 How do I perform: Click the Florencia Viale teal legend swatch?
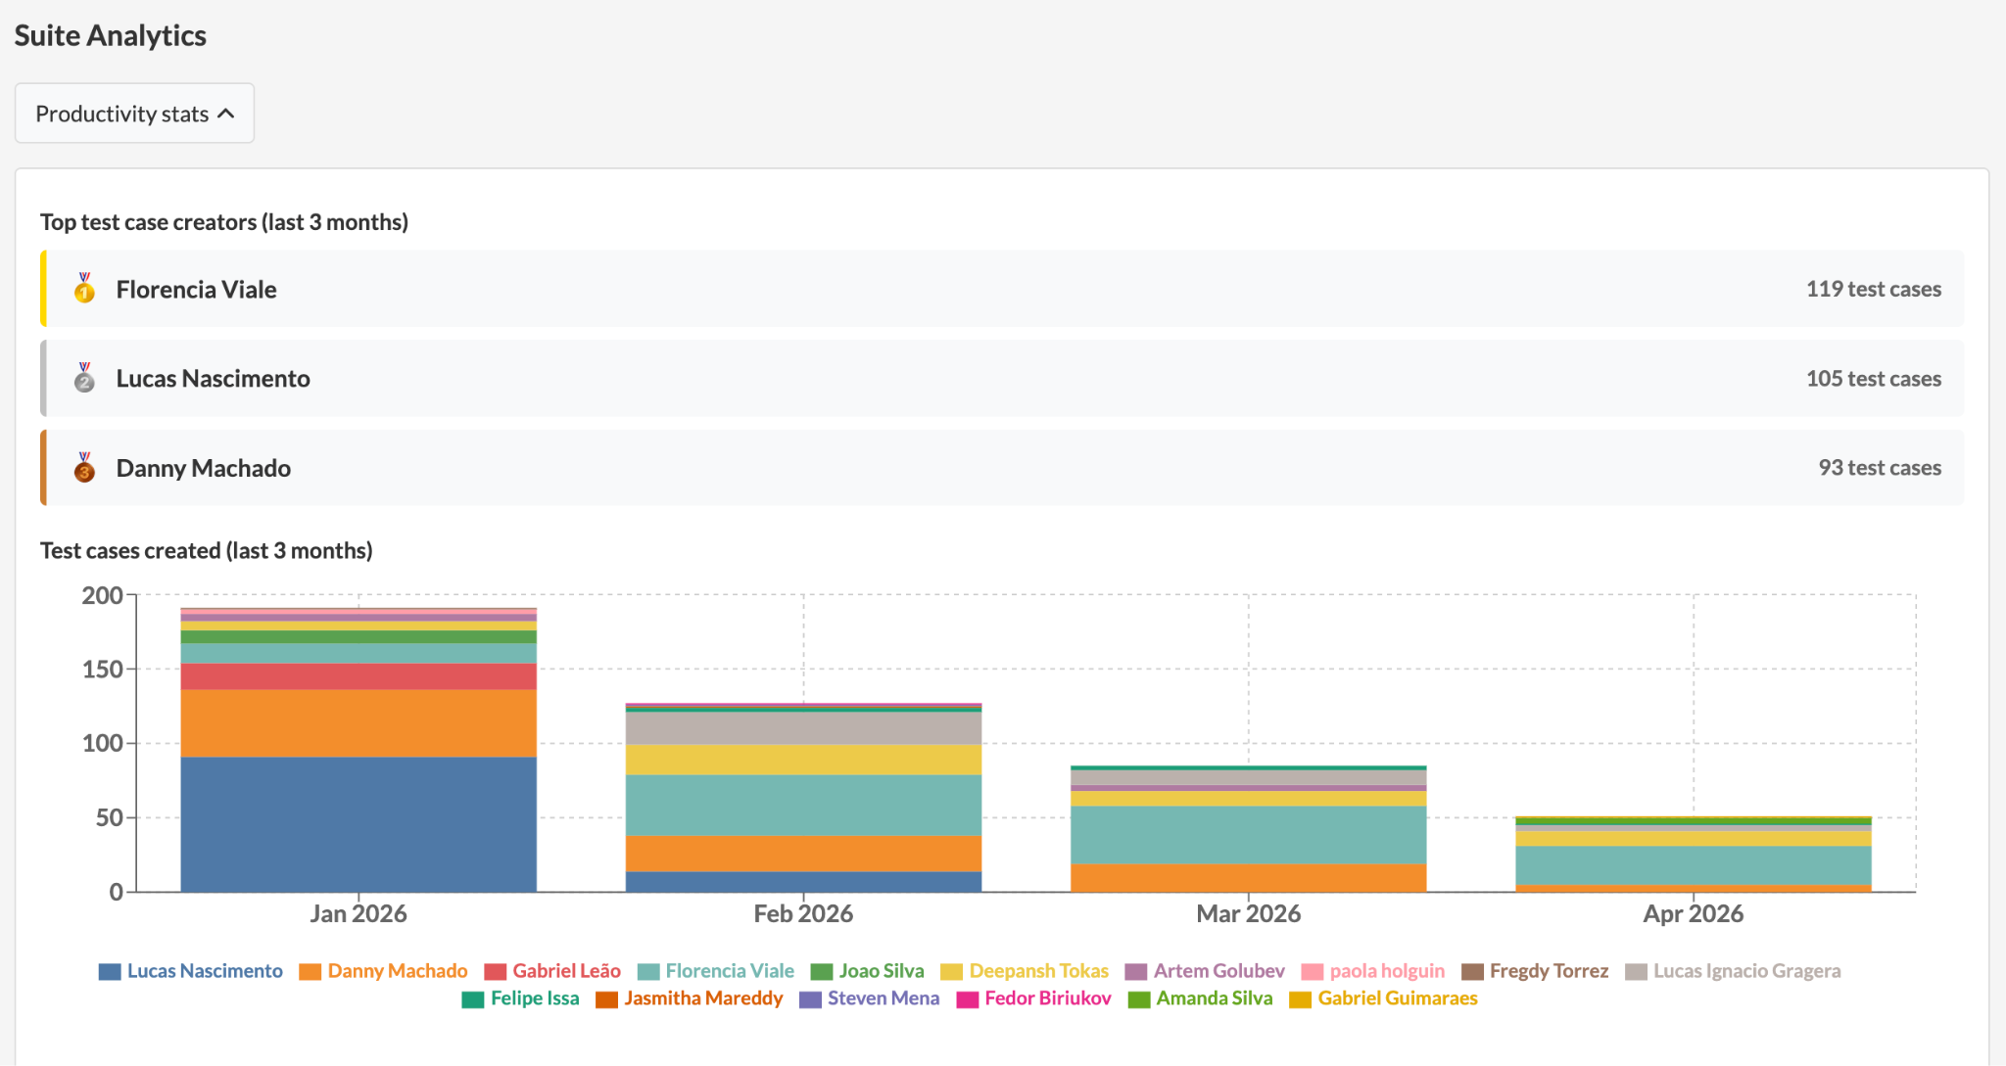(x=648, y=972)
